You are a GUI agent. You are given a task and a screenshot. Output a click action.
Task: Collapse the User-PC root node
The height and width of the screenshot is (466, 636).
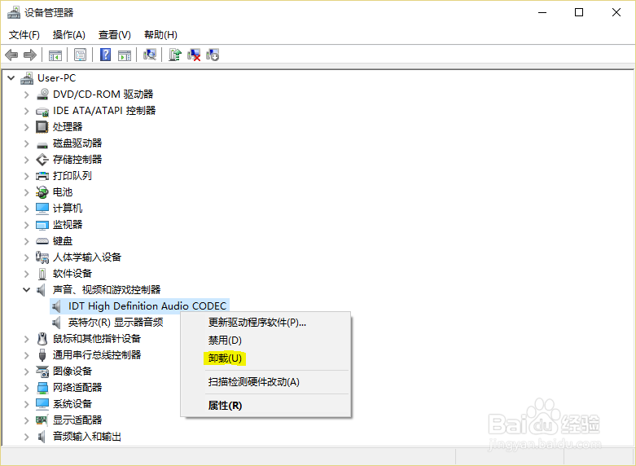click(11, 78)
